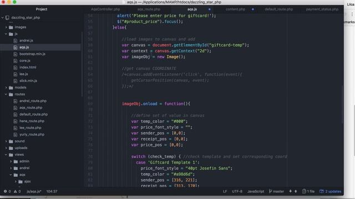Screen dimensions: 355x199
Task: Open andrei.js in the tree
Action: coord(26,40)
